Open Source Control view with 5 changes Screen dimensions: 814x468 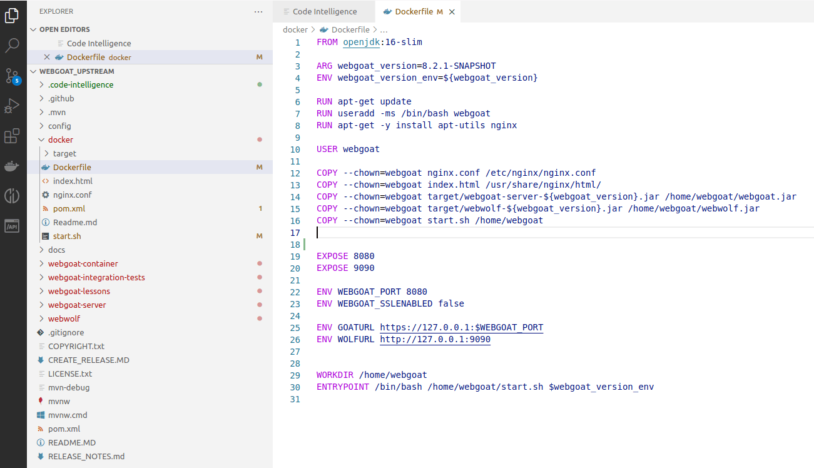pos(13,76)
